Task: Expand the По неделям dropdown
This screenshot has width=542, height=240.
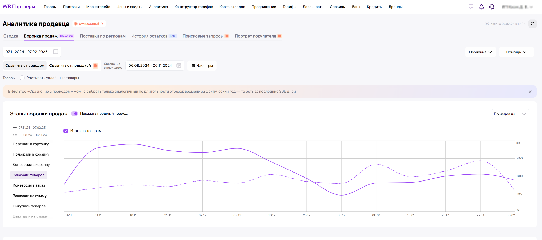Action: (510, 114)
